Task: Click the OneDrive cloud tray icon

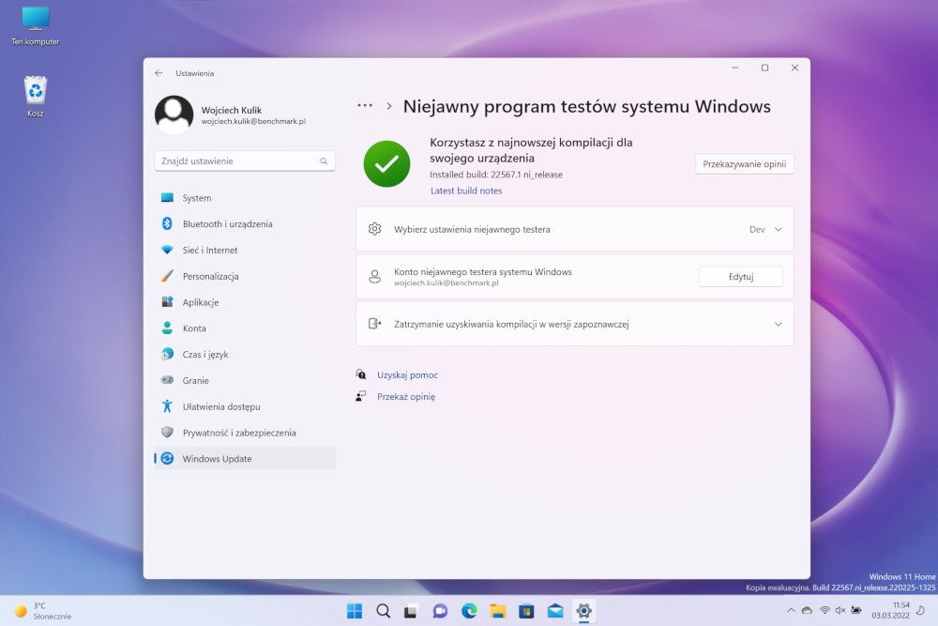Action: pos(807,610)
